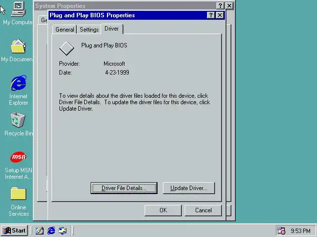
Task: Open Driver File Details
Action: [x=124, y=188]
